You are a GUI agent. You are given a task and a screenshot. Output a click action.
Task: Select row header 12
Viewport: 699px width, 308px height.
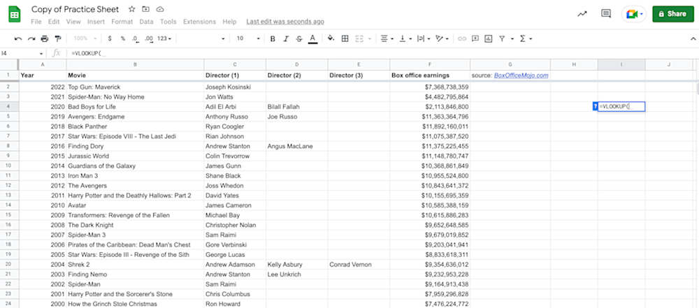click(x=9, y=185)
